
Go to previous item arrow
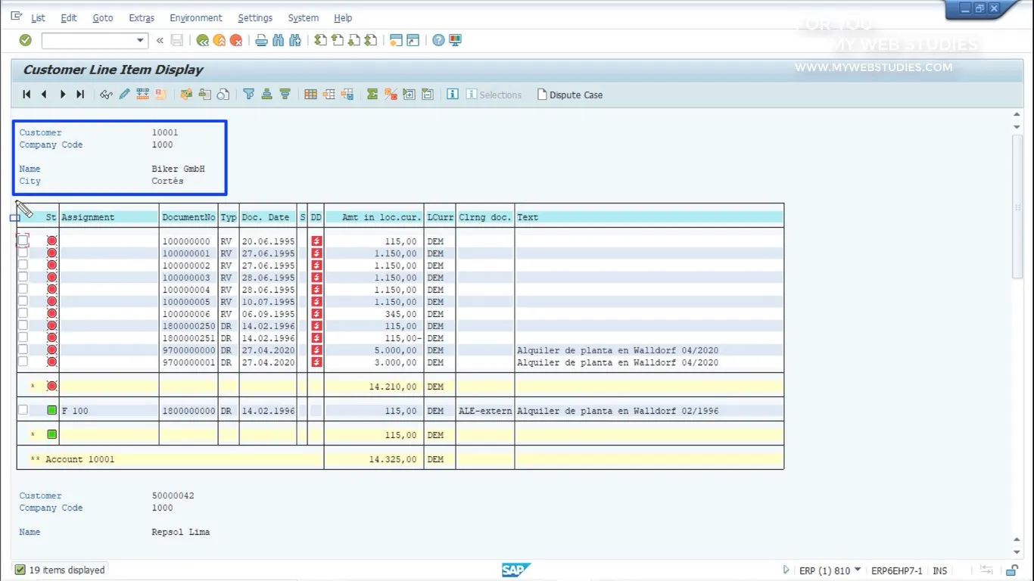click(x=44, y=95)
